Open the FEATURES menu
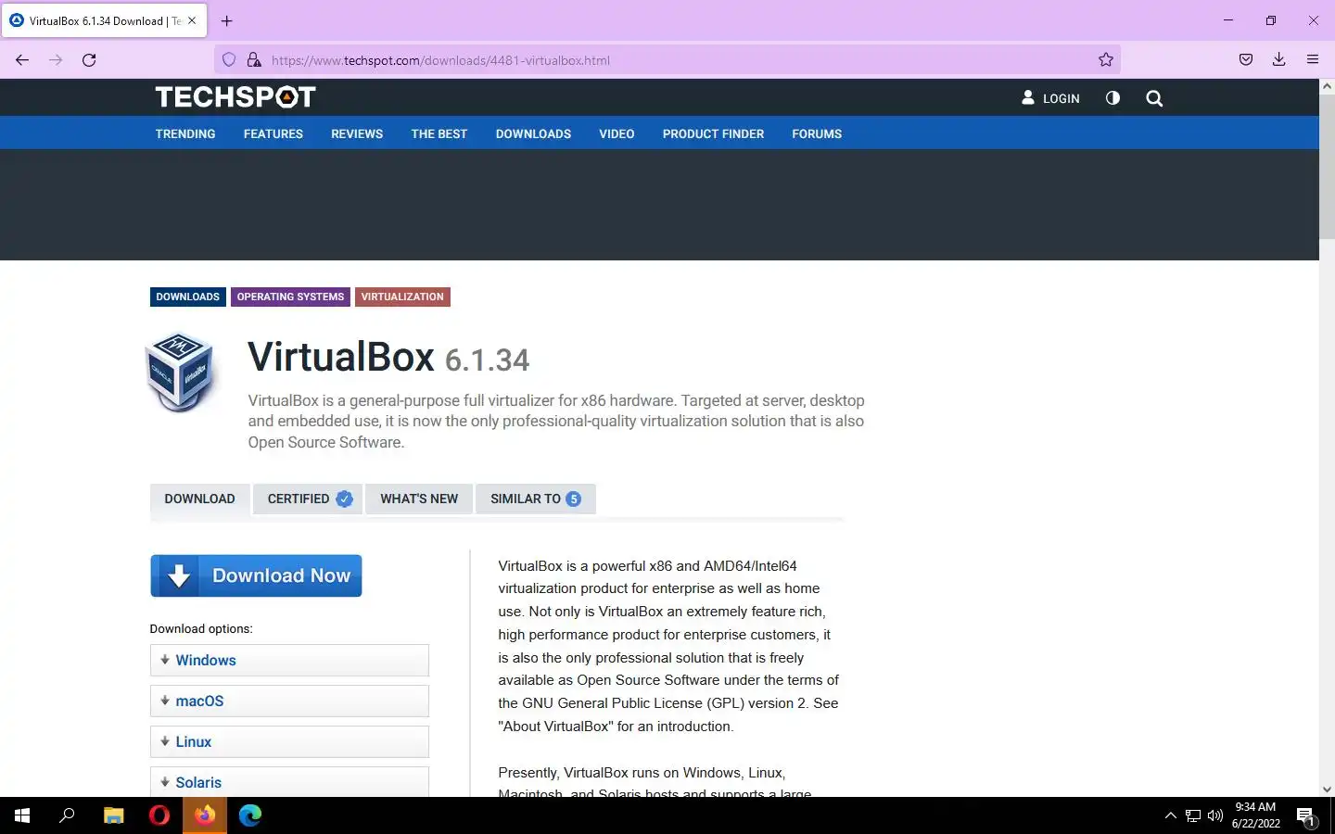 pos(273,133)
